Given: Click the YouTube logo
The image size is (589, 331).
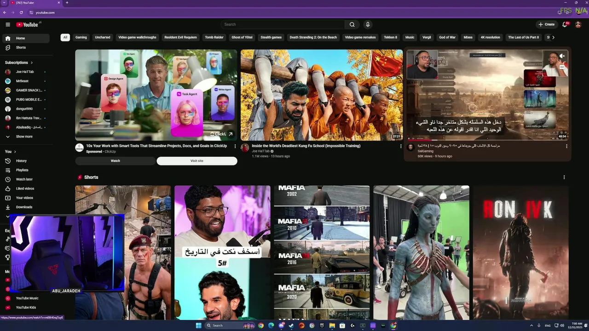Looking at the screenshot, I should (27, 24).
